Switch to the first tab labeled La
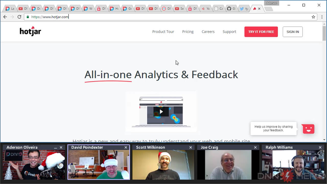 click(x=10, y=9)
